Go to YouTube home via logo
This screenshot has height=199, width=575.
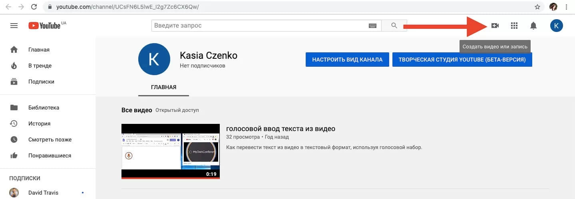pos(45,26)
